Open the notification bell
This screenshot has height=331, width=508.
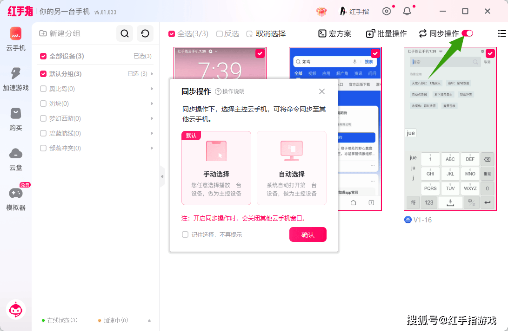407,12
